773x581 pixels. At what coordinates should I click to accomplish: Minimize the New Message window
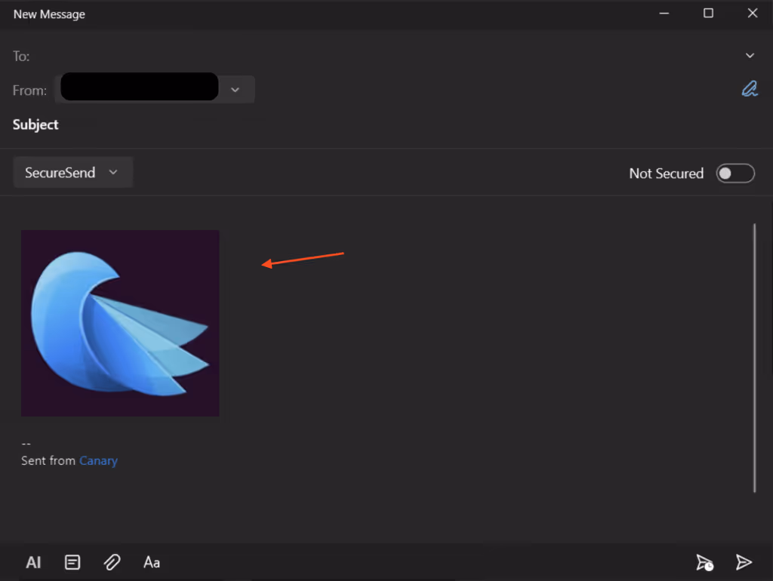click(664, 14)
